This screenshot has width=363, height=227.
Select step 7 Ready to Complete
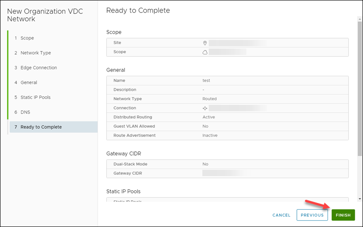point(54,127)
